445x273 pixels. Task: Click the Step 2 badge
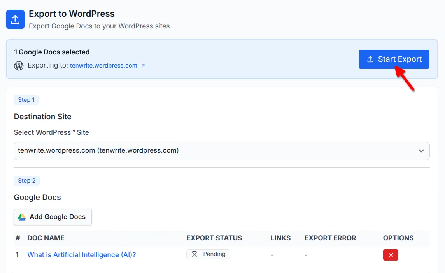[26, 181]
